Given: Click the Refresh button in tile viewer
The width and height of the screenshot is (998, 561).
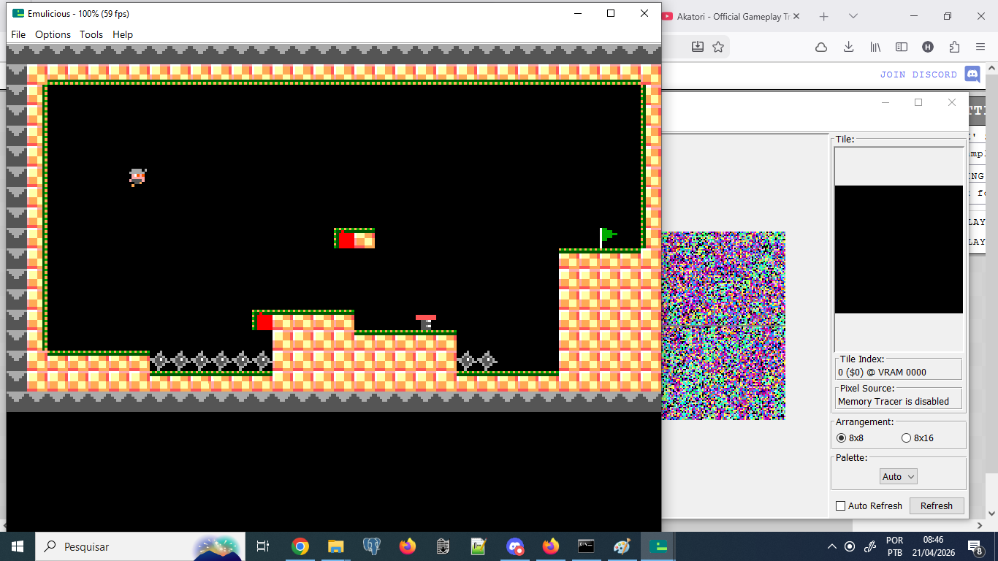Looking at the screenshot, I should point(937,505).
